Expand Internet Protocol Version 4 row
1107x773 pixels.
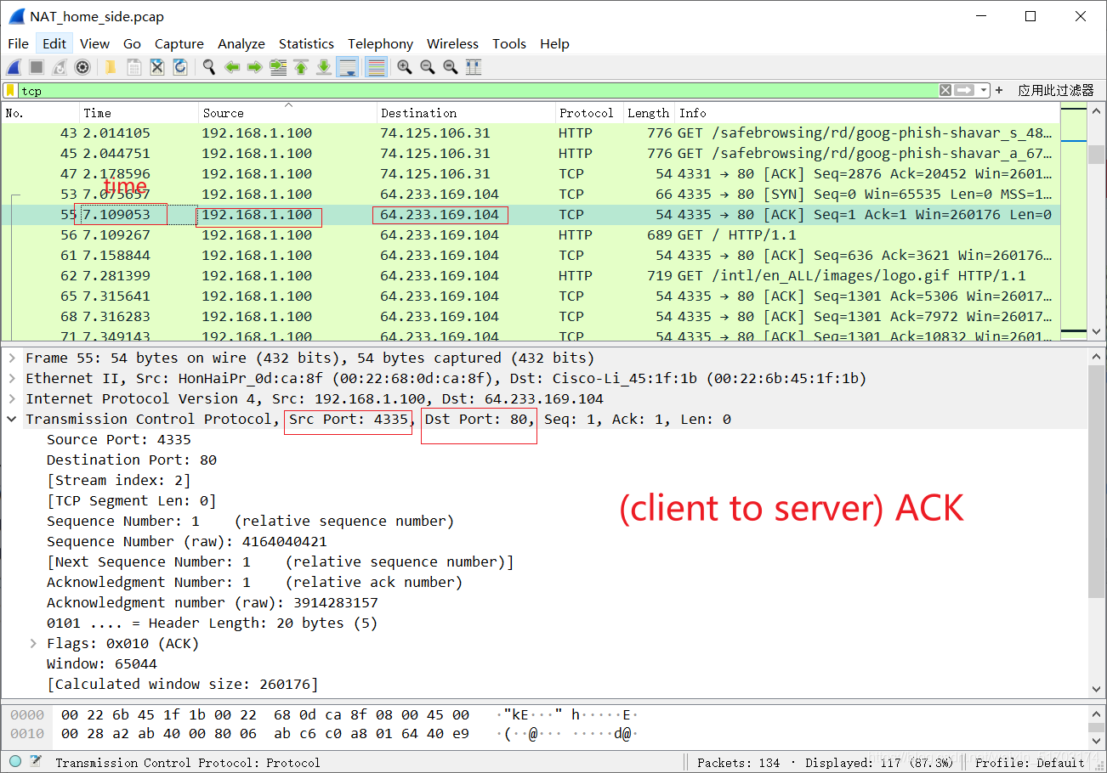pos(12,398)
